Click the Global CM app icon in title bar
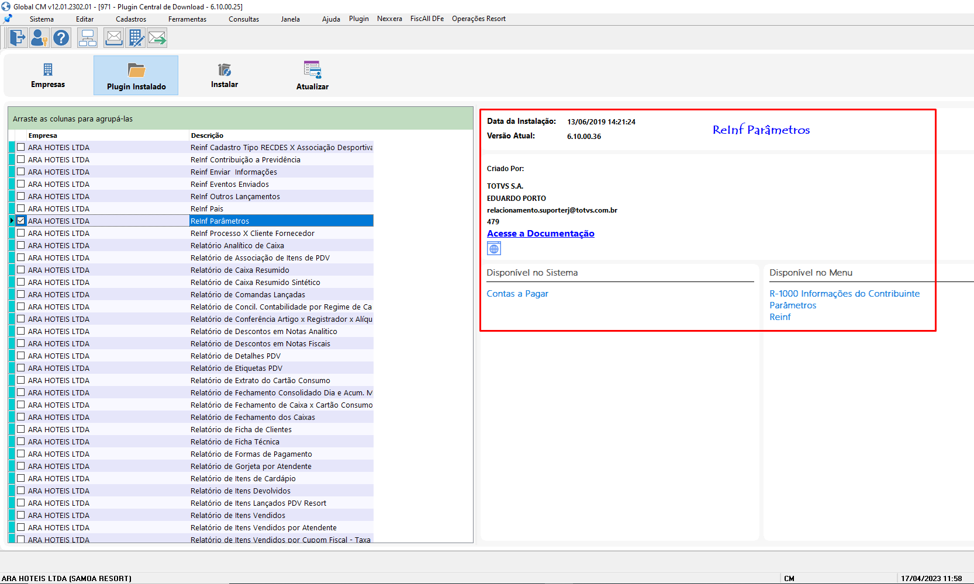The width and height of the screenshot is (974, 584). [6, 6]
